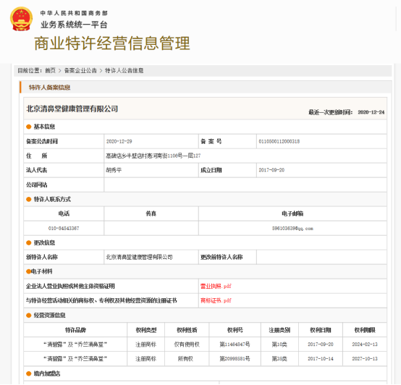The width and height of the screenshot is (401, 385).
Task: Open the 营业执照.pdf attachment
Action: coord(216,286)
